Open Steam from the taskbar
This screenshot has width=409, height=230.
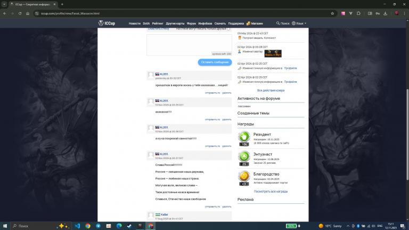(129, 226)
